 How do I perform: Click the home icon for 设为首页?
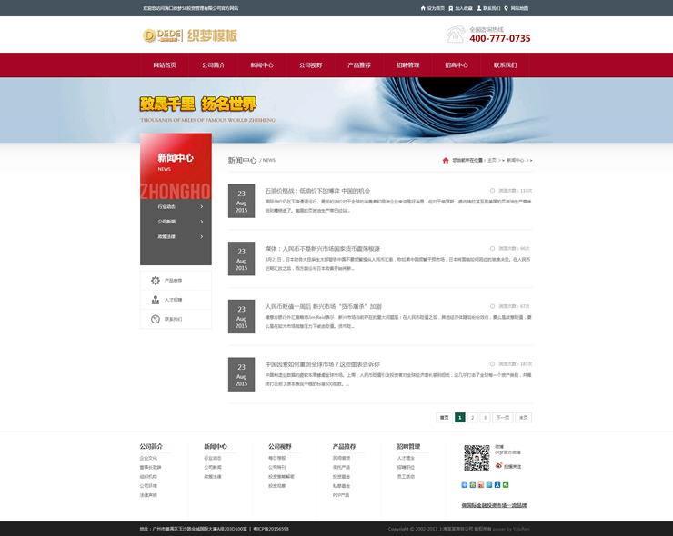pos(421,8)
